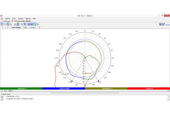Viewport: 170px width, 115px height.
Task: Click the green refresh page icon in toolbar
Action: 35,24
